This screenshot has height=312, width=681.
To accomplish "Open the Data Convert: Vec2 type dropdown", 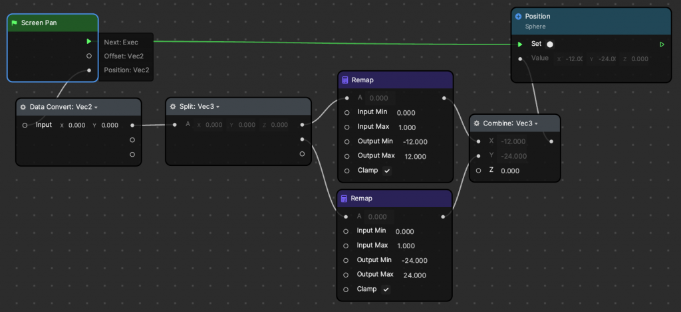I will [96, 107].
